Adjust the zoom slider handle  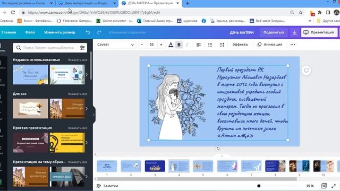[x=259, y=186]
